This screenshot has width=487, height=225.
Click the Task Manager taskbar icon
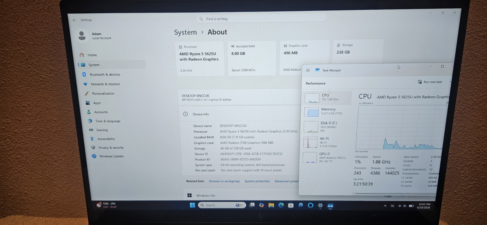pyautogui.click(x=330, y=206)
